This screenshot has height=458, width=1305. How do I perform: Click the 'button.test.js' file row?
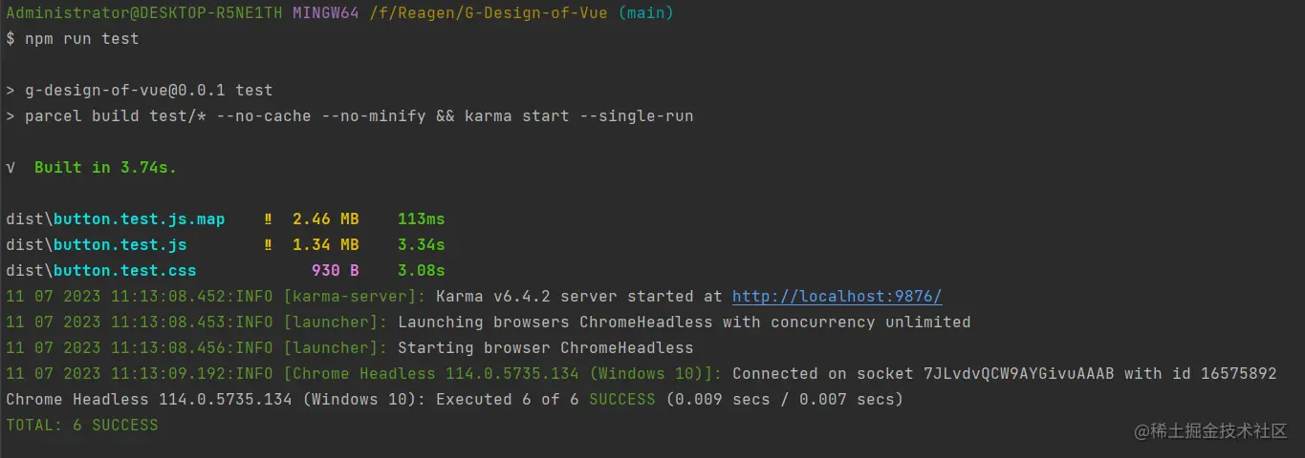click(226, 245)
